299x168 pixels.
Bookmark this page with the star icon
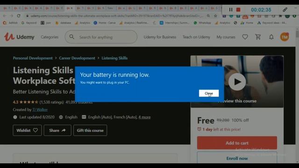click(x=215, y=16)
